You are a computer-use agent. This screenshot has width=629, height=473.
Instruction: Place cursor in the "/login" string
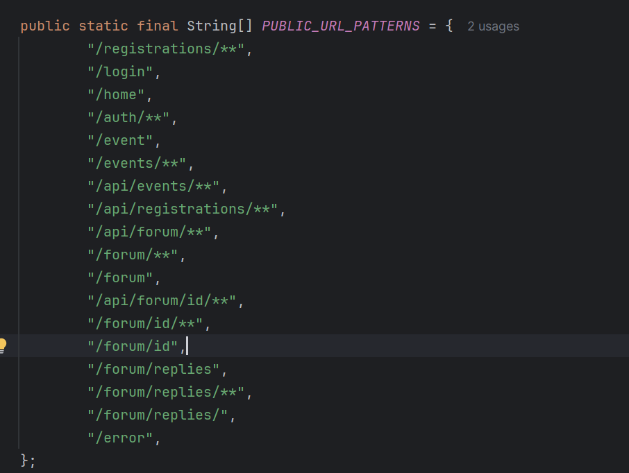pyautogui.click(x=120, y=72)
